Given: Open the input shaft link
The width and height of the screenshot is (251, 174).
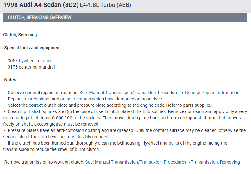Looking at the screenshot, I should [30, 111].
